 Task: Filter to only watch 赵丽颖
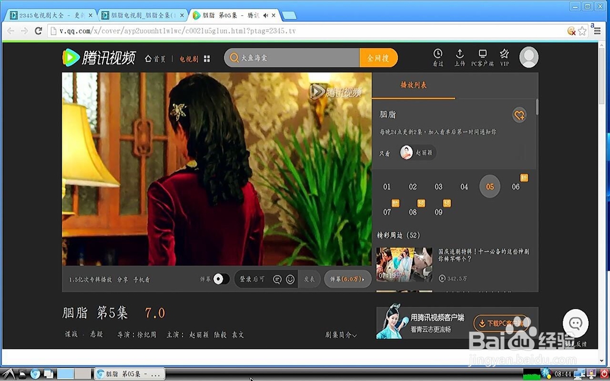point(418,152)
